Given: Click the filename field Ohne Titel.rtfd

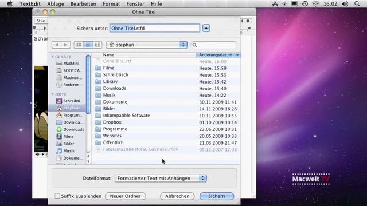Looking at the screenshot, I should 155,28.
